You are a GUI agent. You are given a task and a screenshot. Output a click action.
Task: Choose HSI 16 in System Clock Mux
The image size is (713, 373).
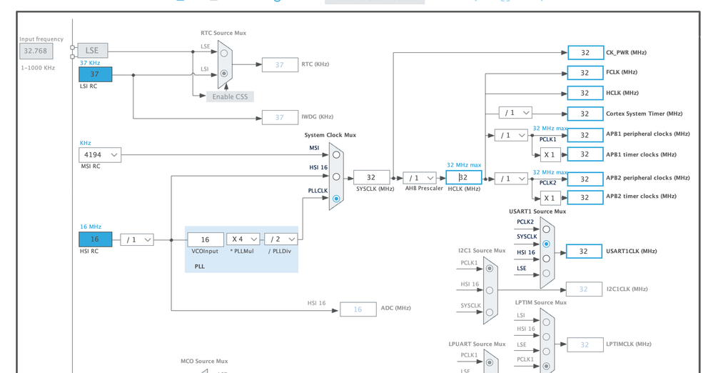point(336,176)
